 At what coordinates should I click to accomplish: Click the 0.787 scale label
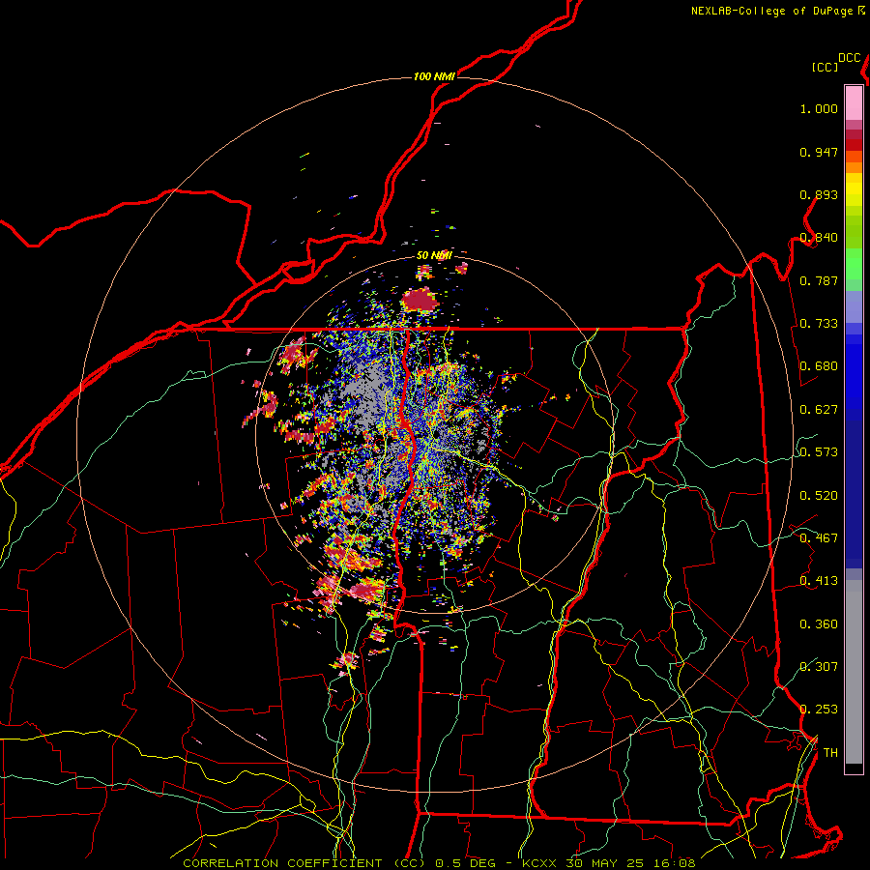click(819, 280)
